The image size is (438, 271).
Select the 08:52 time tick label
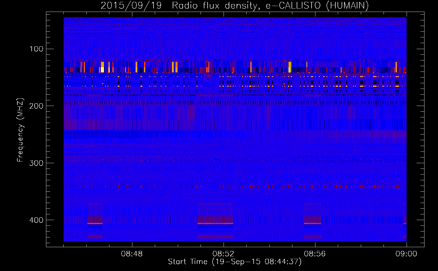coord(223,254)
